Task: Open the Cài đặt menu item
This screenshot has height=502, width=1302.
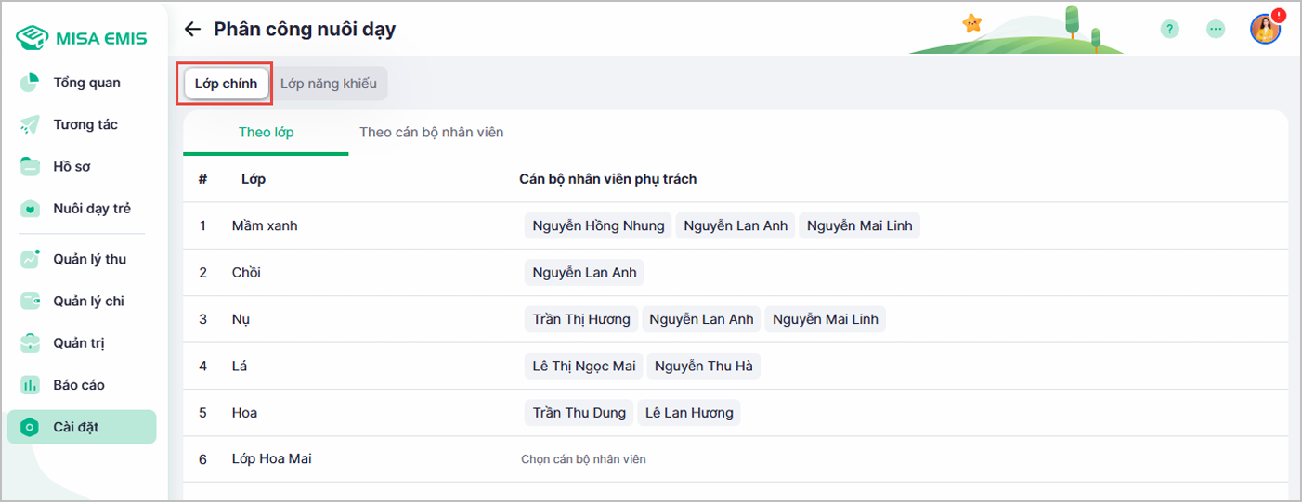Action: (76, 427)
